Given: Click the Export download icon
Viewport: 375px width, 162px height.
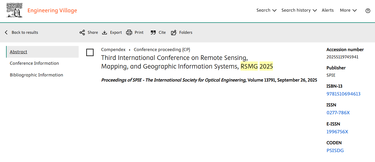Looking at the screenshot, I should 105,33.
